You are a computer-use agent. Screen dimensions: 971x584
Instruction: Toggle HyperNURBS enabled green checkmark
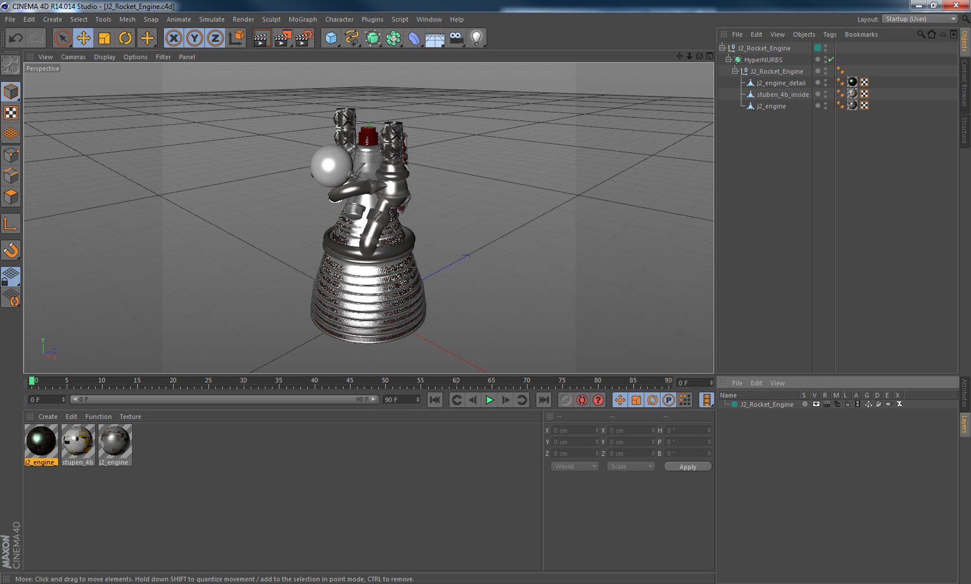click(831, 59)
